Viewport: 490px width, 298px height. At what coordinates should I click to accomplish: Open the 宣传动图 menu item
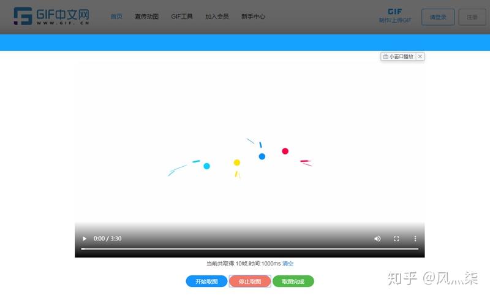coord(146,17)
